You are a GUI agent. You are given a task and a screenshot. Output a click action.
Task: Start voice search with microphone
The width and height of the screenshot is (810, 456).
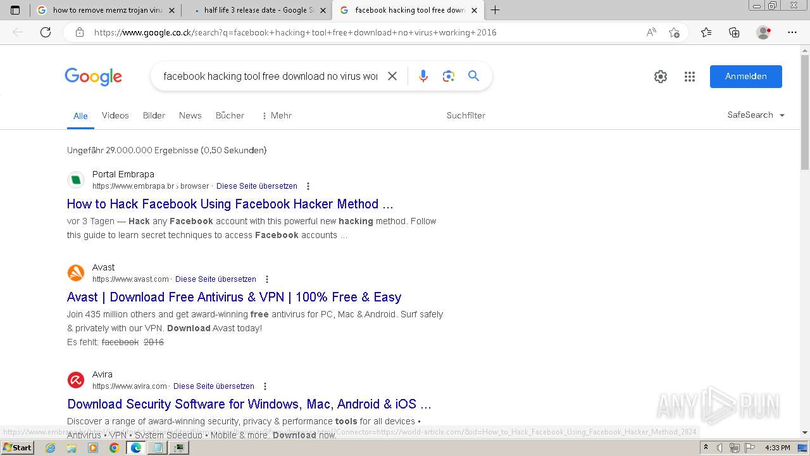[423, 76]
